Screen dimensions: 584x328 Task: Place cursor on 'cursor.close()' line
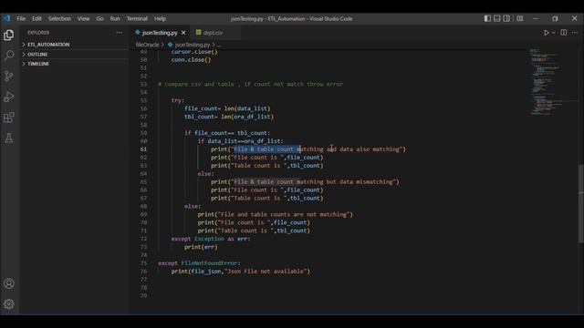click(194, 52)
